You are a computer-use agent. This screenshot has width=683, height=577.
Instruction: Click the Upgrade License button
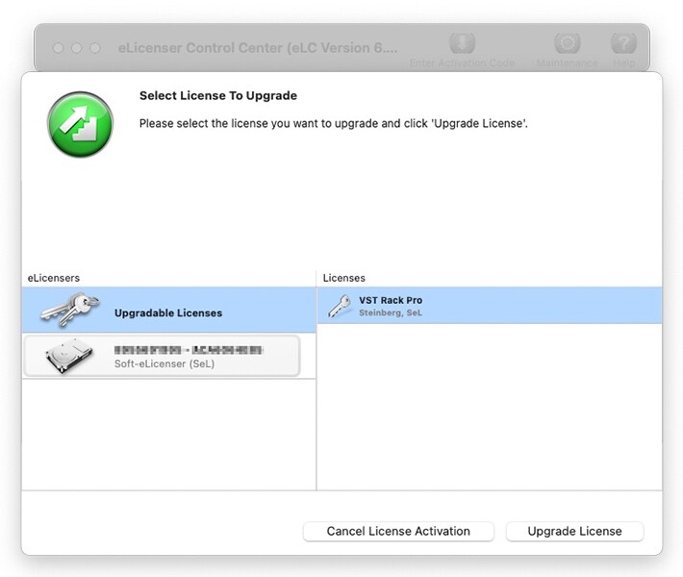tap(574, 531)
